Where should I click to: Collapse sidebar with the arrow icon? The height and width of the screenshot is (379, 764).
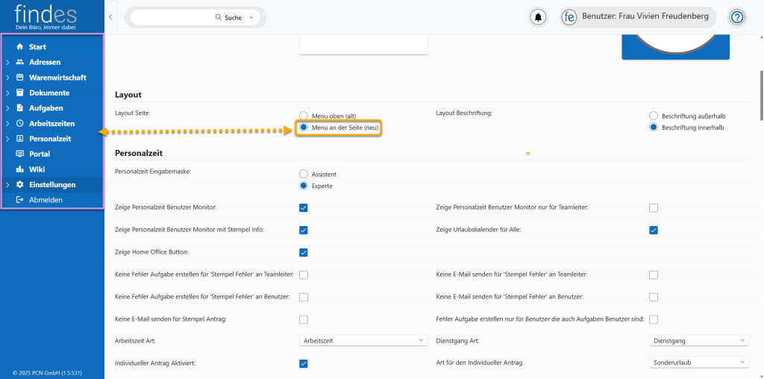coord(110,16)
